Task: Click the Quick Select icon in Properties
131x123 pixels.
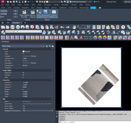Action: [x=53, y=46]
